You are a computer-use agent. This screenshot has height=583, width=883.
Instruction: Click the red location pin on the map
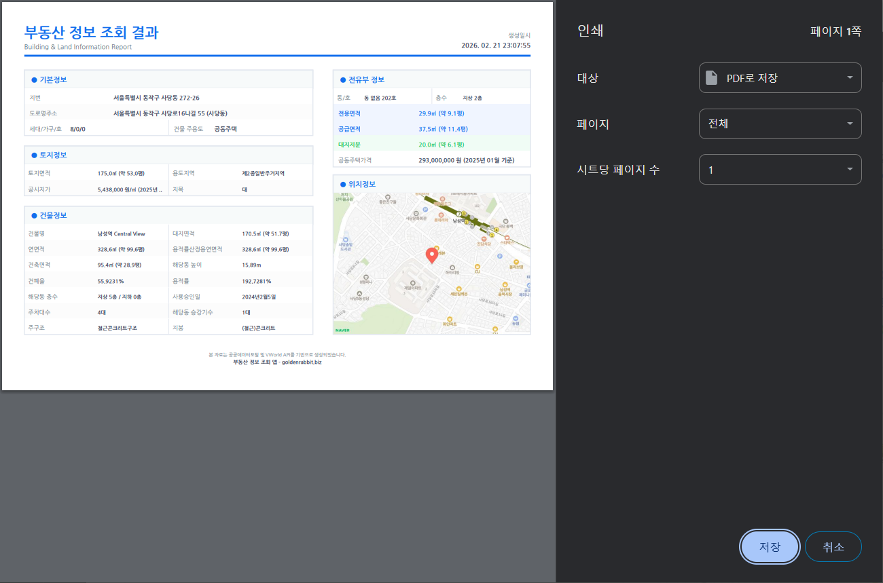[x=433, y=255]
